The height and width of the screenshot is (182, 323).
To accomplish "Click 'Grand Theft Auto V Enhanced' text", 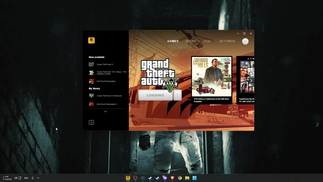I will tap(109, 96).
